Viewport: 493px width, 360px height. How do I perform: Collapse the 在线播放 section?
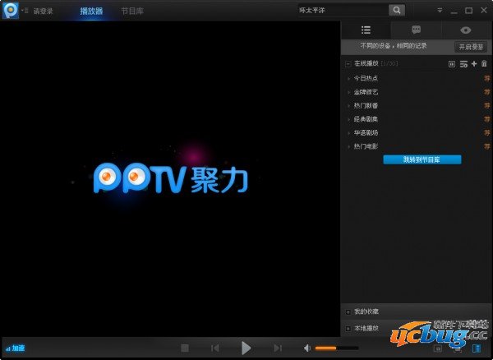pyautogui.click(x=348, y=64)
